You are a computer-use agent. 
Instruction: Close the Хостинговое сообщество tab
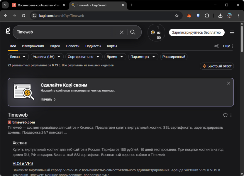(x=64, y=5)
